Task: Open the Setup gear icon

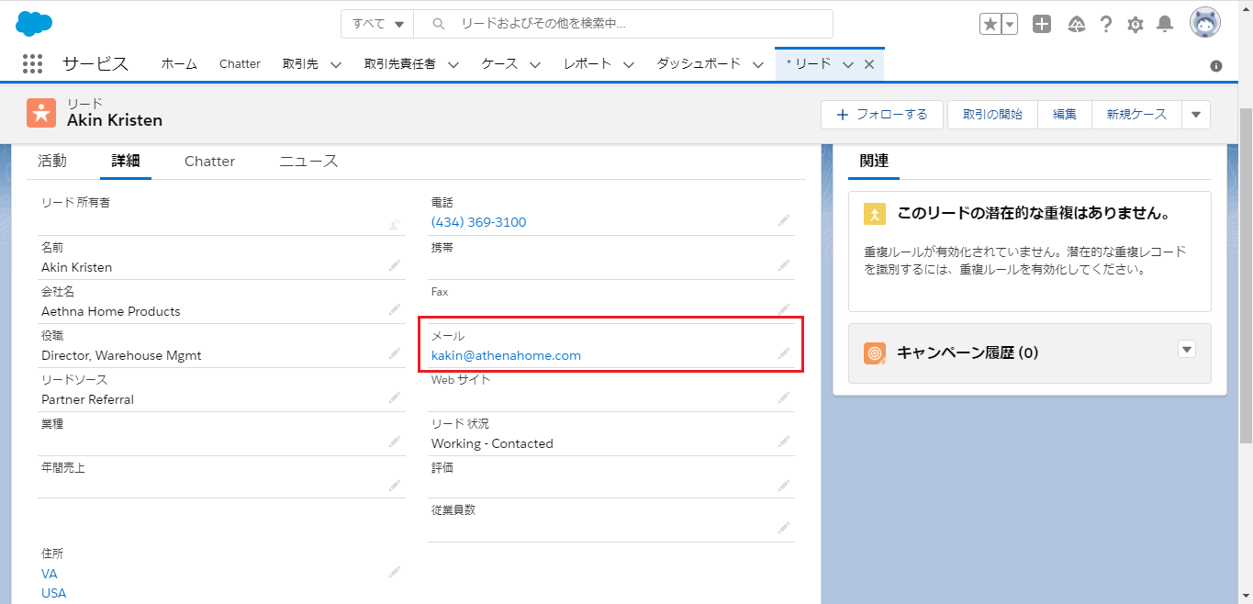Action: coord(1136,25)
